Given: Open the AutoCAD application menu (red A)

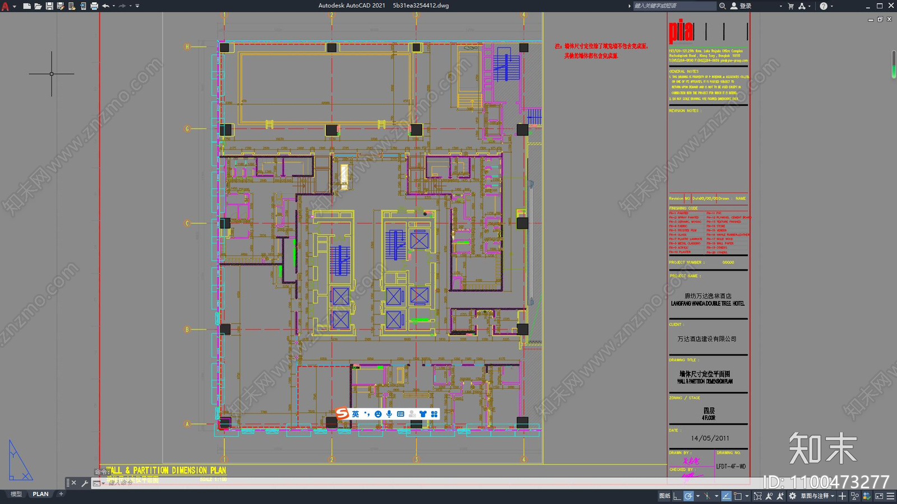Looking at the screenshot, I should pyautogui.click(x=5, y=6).
